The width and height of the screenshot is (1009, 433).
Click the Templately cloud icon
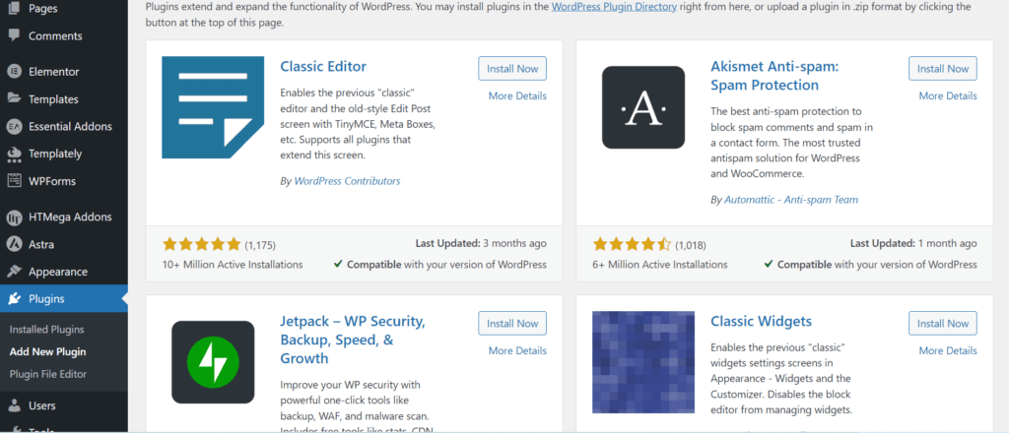(14, 155)
